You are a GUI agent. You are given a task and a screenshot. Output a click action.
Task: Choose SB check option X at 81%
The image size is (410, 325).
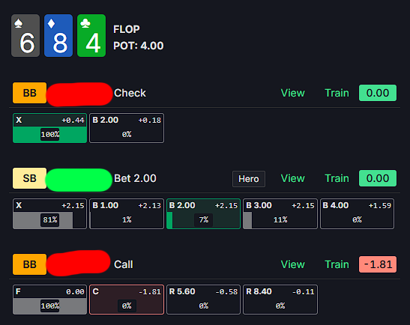point(49,213)
